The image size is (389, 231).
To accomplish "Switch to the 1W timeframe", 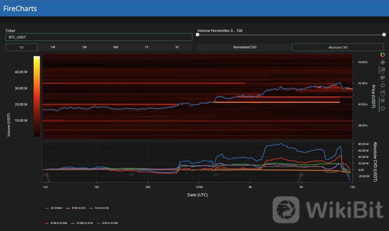I will 53,47.
